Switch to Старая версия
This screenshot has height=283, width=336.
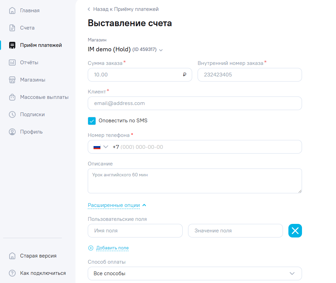pos(38,256)
